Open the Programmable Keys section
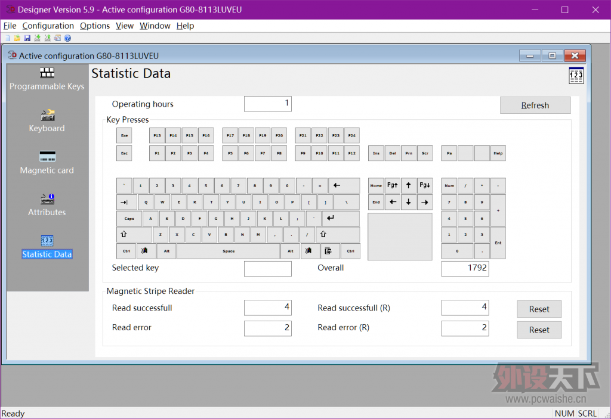The image size is (611, 419). 47,79
